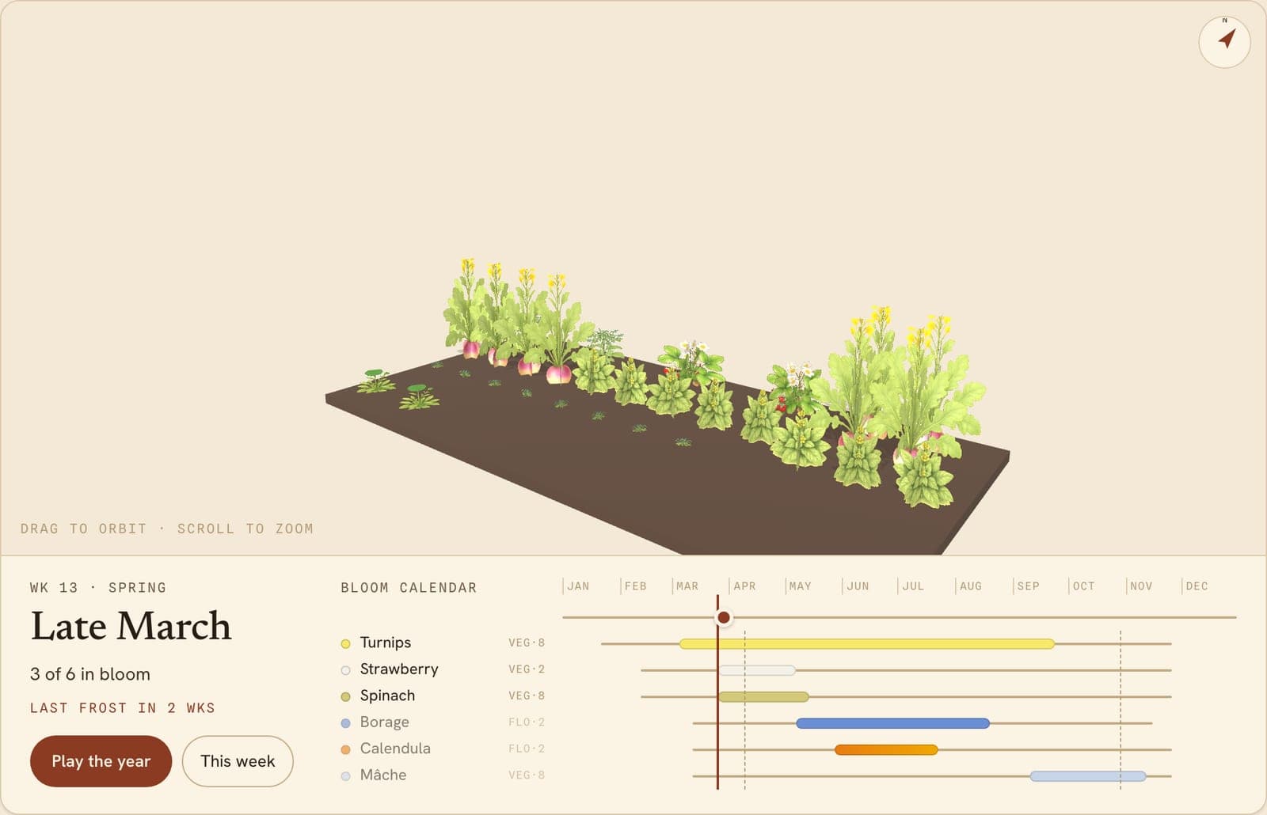Click the FEB month label

635,586
